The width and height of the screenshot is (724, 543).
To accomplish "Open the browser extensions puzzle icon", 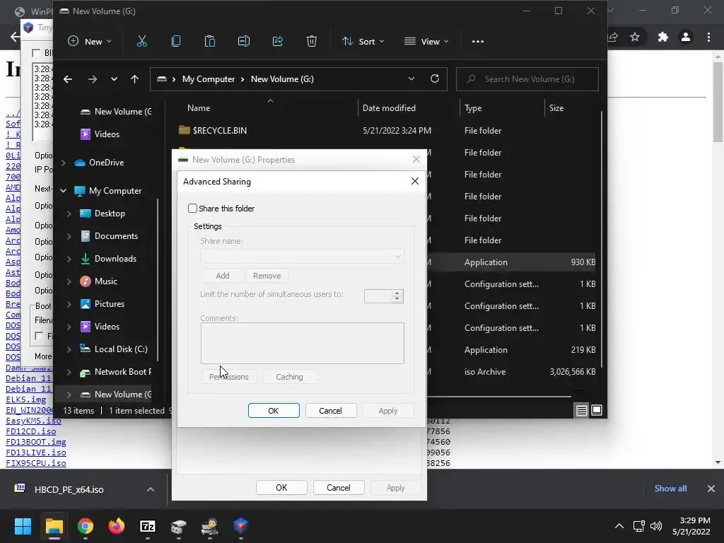I will click(x=663, y=37).
